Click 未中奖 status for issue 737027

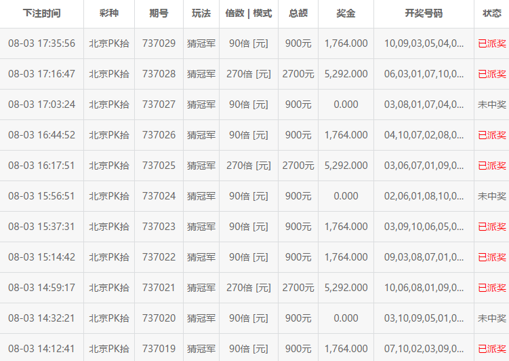[x=492, y=104]
